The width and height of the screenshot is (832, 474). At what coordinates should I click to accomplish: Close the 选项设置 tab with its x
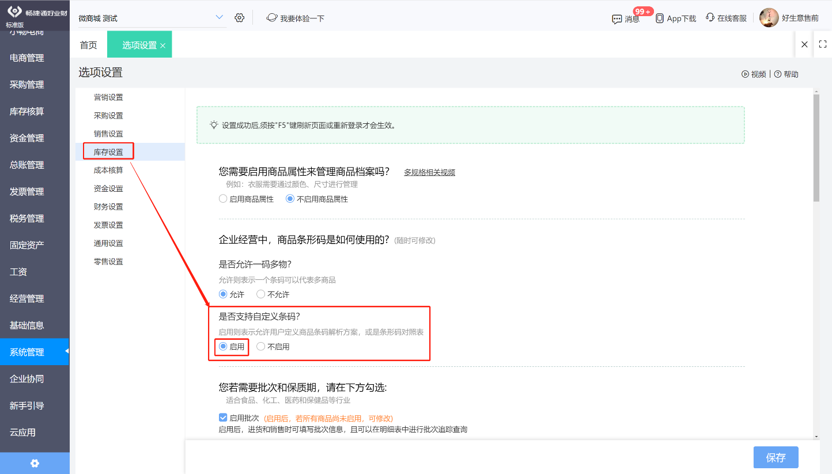(162, 45)
